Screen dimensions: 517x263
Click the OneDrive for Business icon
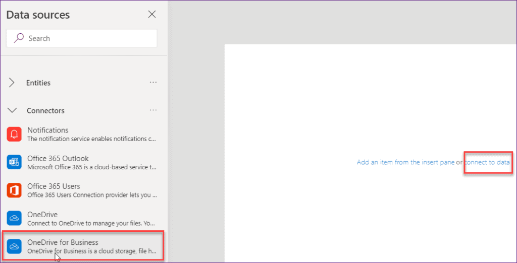14,246
